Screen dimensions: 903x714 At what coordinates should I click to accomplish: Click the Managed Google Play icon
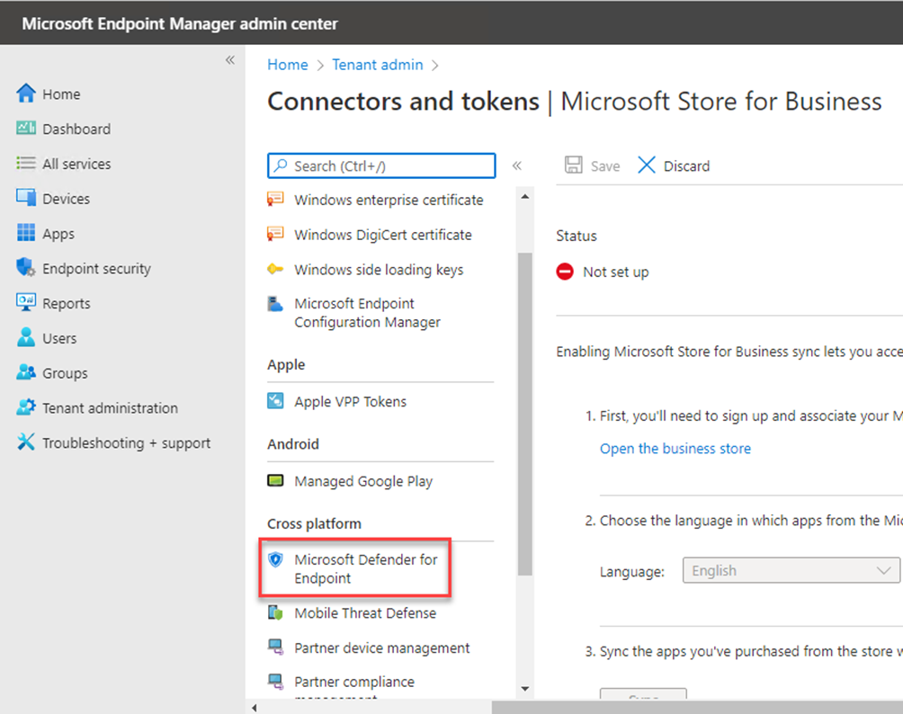tap(275, 480)
